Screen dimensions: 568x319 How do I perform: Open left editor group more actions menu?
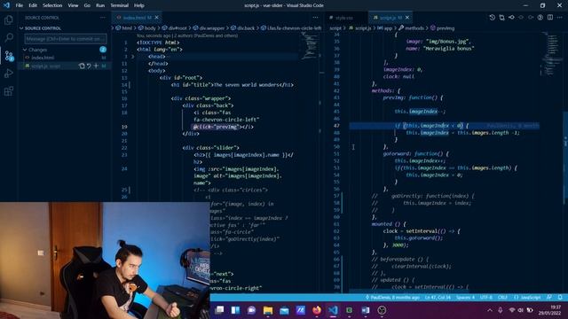click(x=315, y=18)
